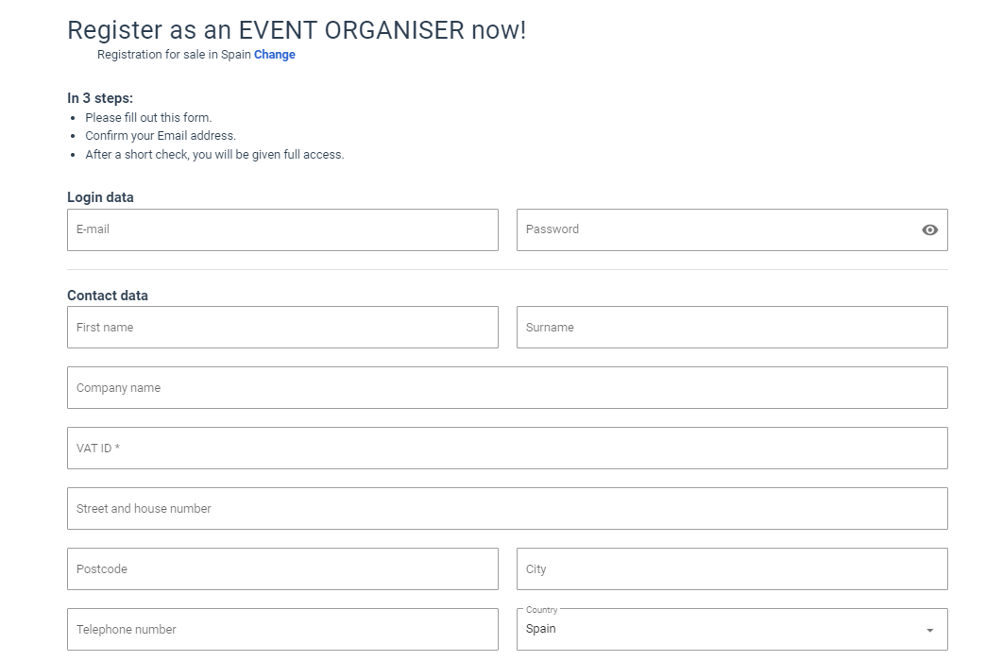Activate the VAT ID field

point(507,449)
